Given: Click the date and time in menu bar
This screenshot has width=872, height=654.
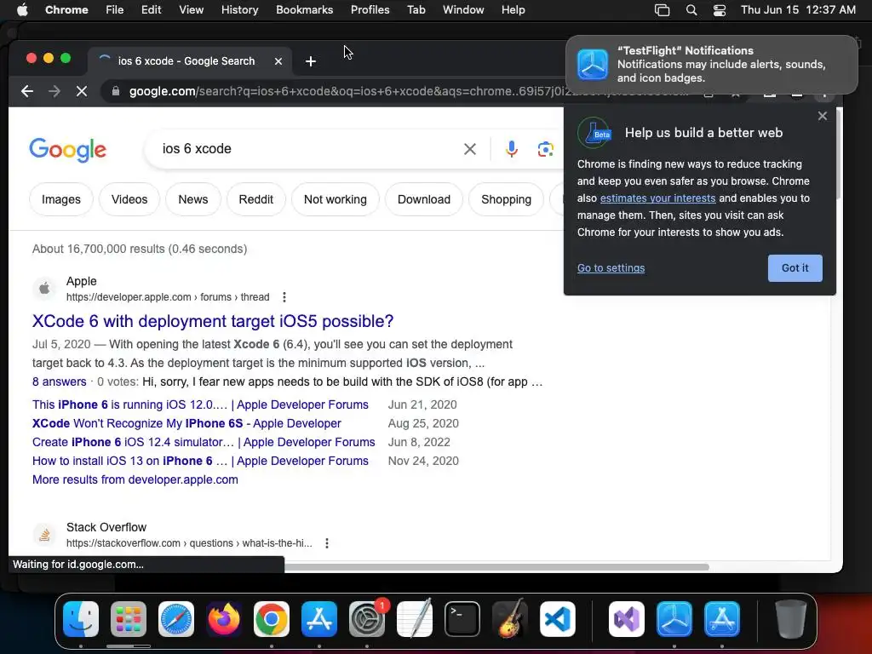Looking at the screenshot, I should [798, 10].
